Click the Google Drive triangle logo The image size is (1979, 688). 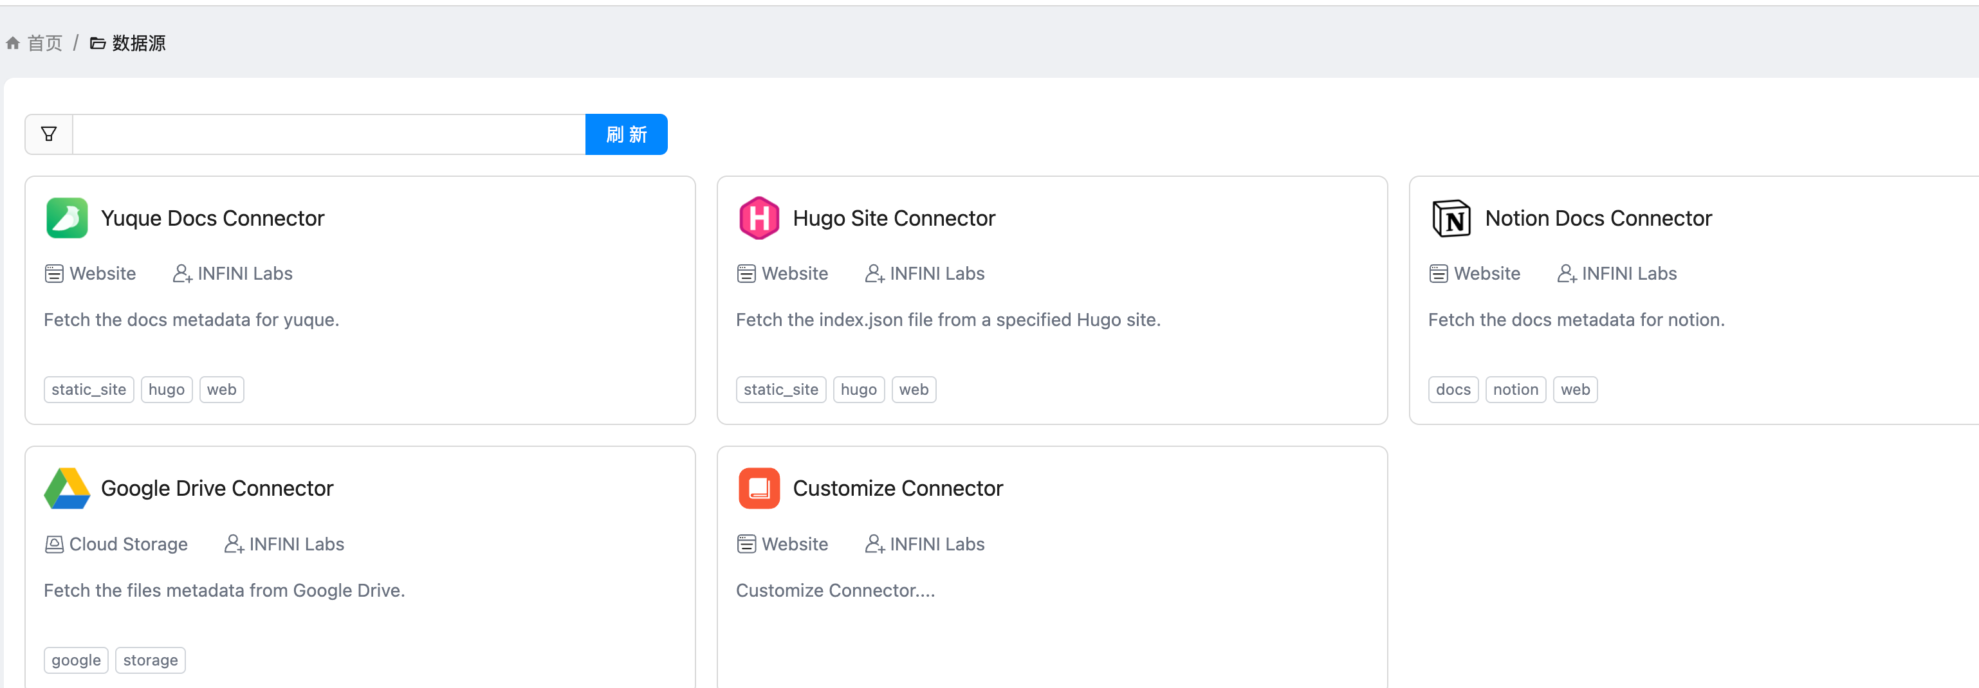(67, 489)
